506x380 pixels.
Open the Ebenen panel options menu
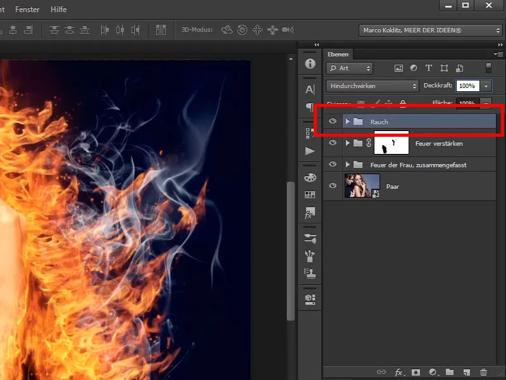point(498,54)
